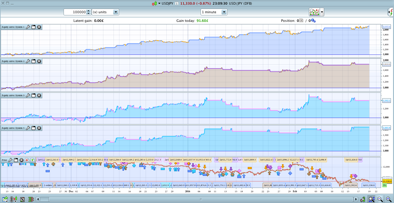The height and width of the screenshot is (203, 394).
Task: Click the 11,330.0 price label on axis
Action: 387,181
